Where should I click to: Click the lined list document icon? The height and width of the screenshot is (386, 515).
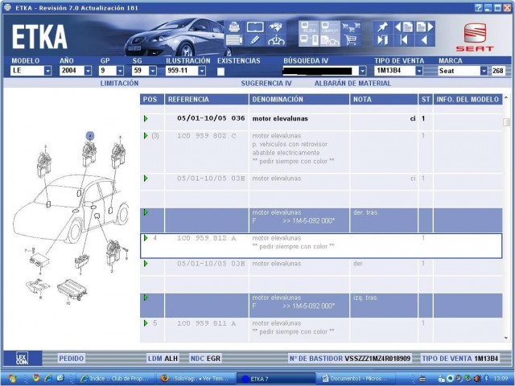pyautogui.click(x=234, y=40)
